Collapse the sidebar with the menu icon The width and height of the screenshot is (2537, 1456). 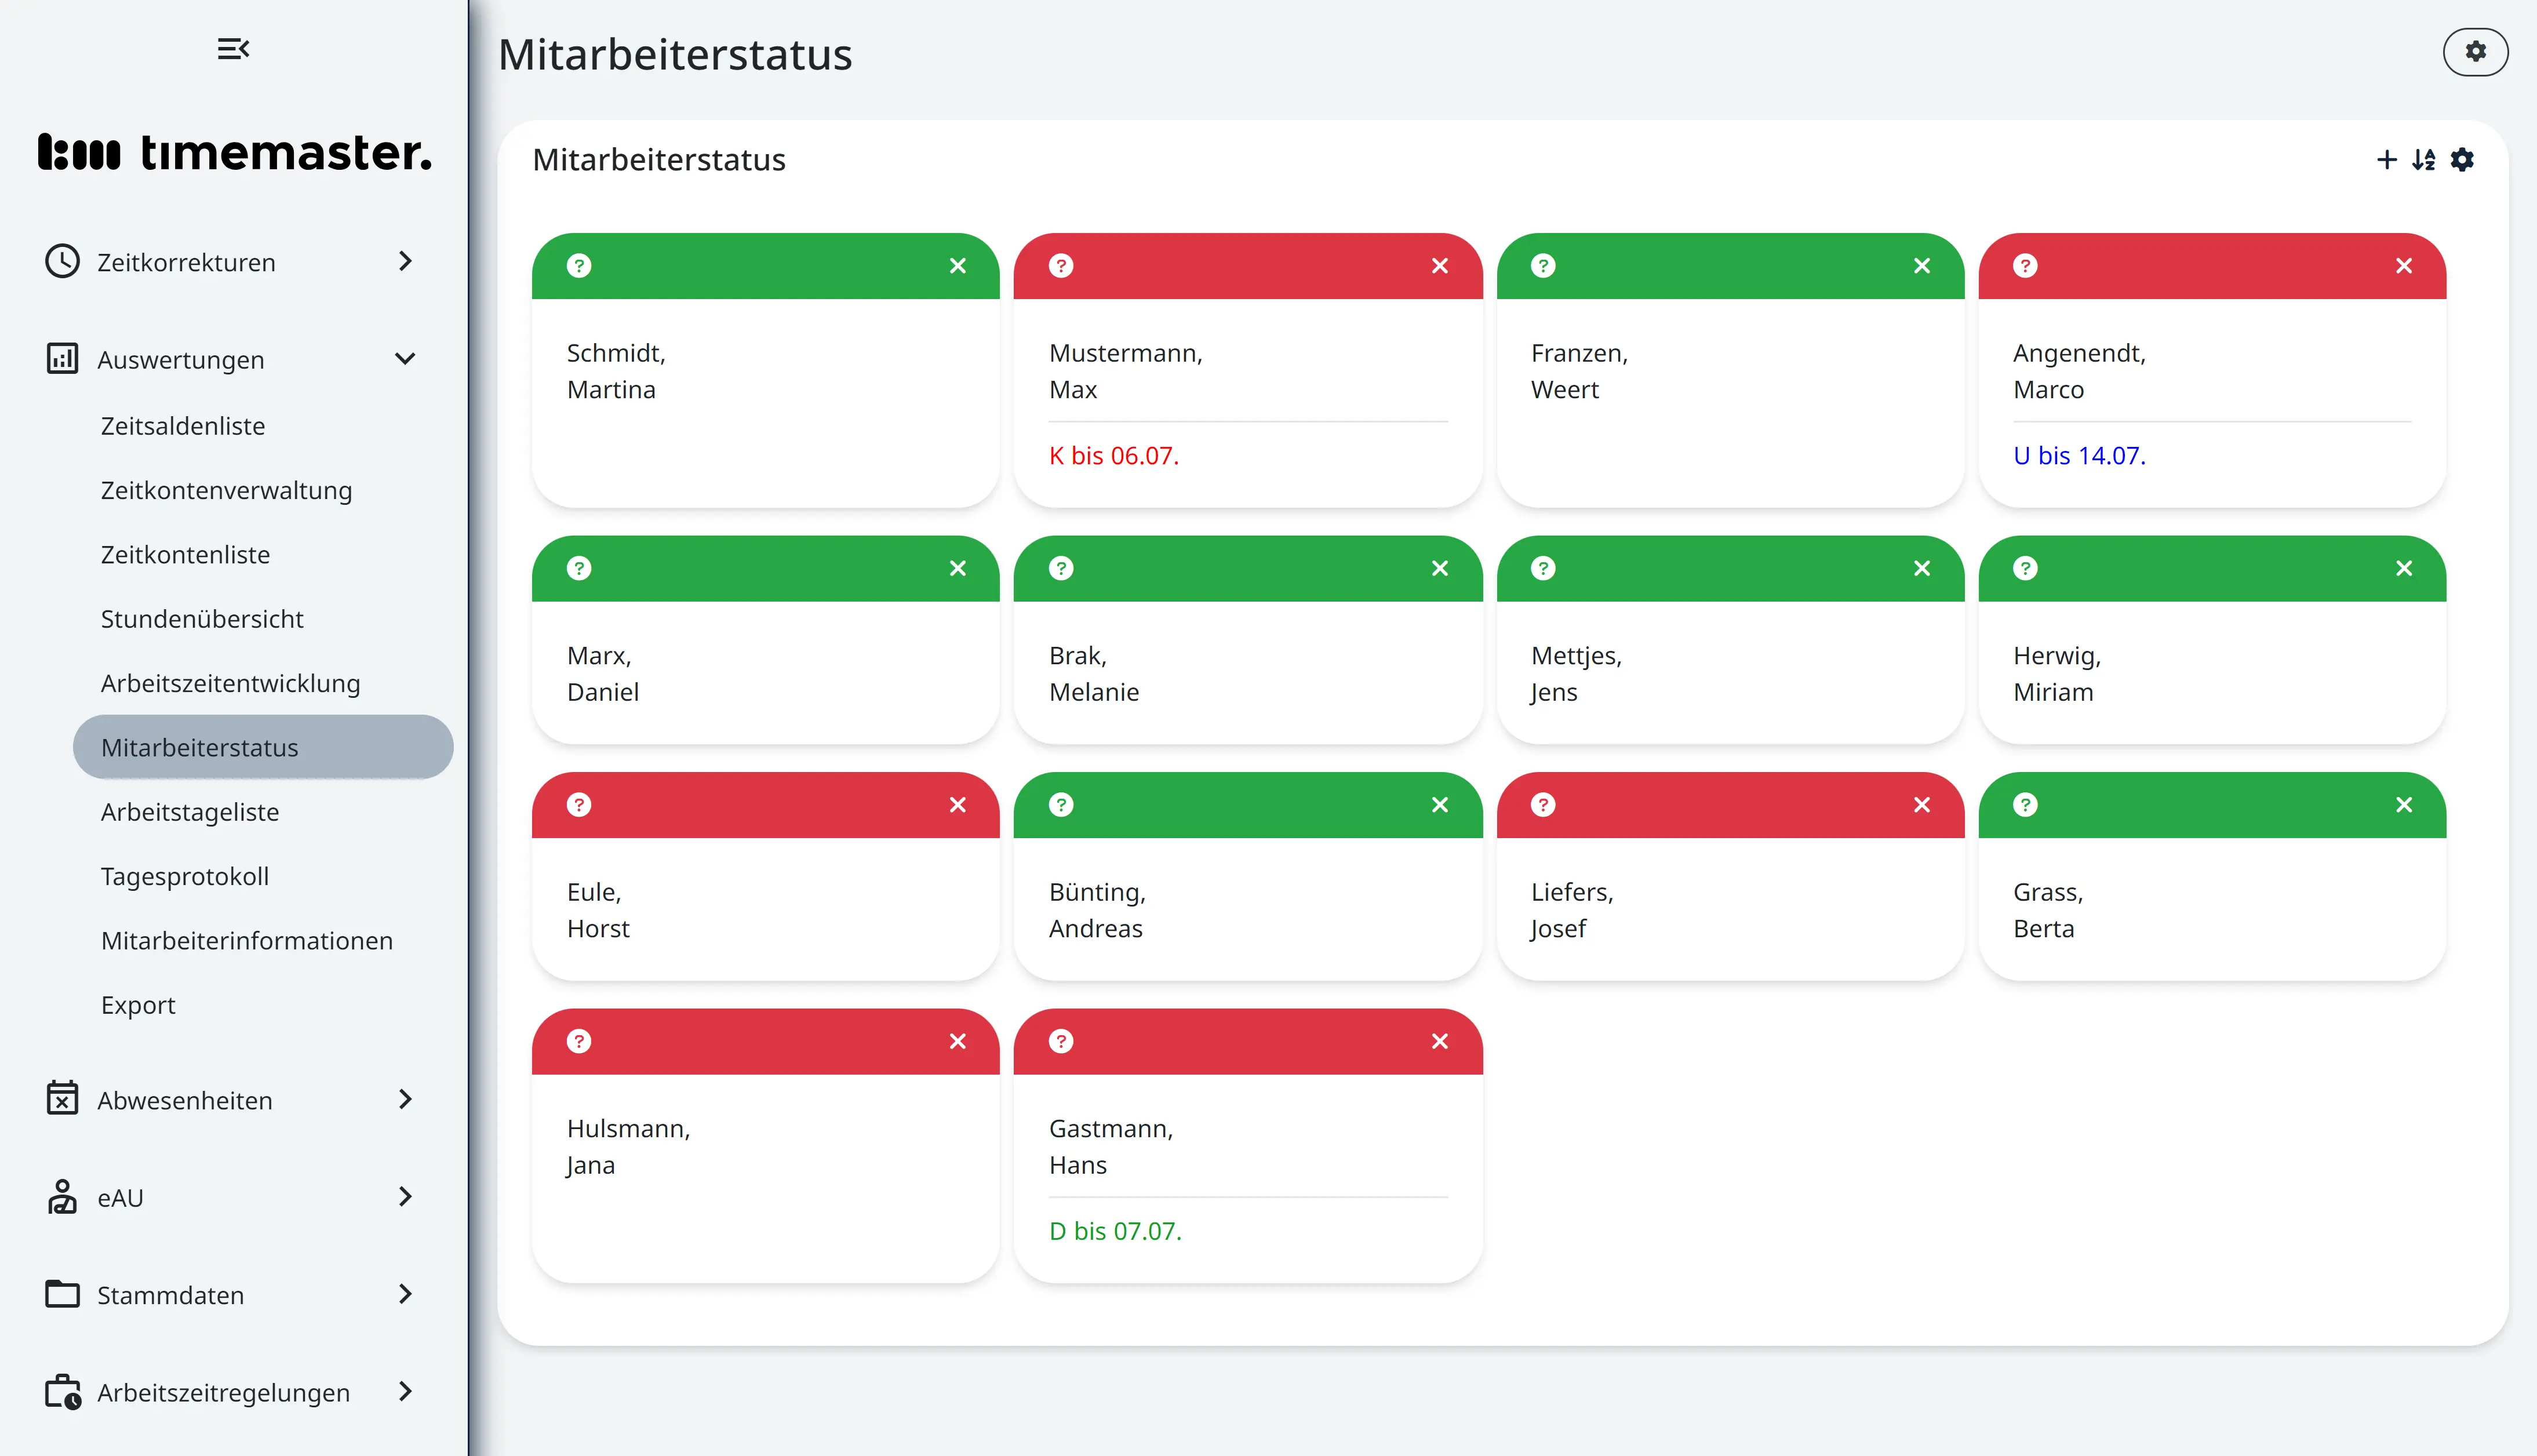click(x=233, y=49)
